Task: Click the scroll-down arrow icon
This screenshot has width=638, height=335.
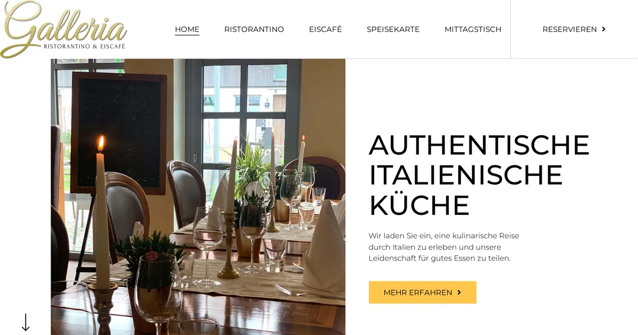Action: click(x=26, y=322)
